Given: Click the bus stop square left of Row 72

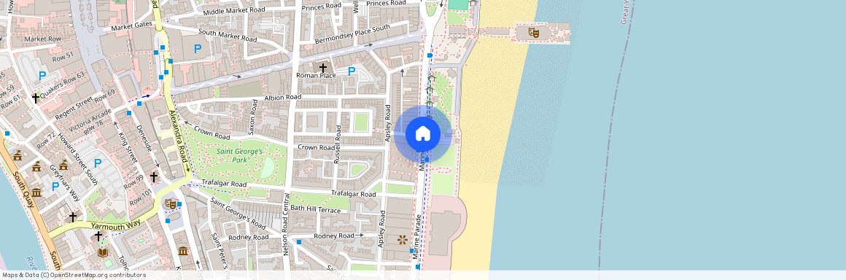Looking at the screenshot, I should 7,133.
